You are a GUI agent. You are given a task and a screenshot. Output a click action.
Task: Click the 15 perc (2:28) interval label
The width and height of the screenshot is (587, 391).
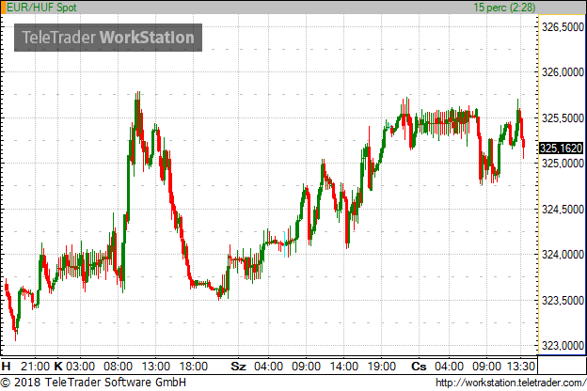(x=504, y=8)
